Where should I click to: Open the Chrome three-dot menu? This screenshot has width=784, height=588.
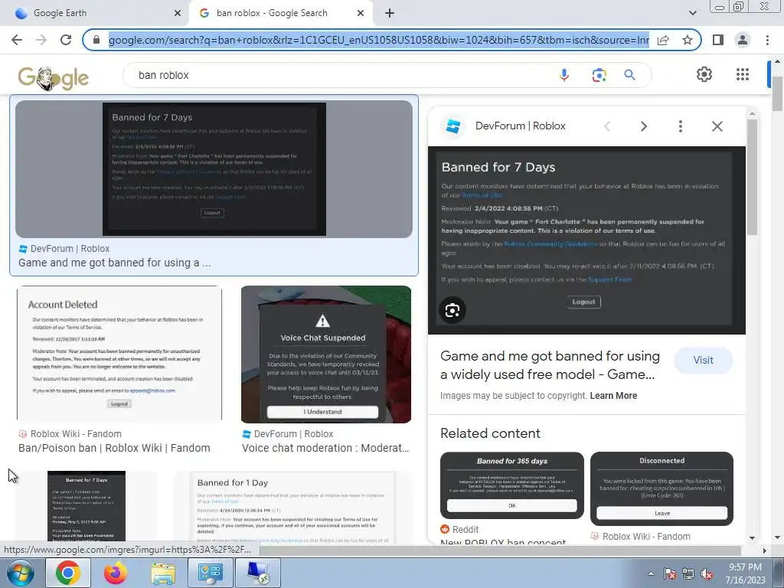click(x=767, y=40)
